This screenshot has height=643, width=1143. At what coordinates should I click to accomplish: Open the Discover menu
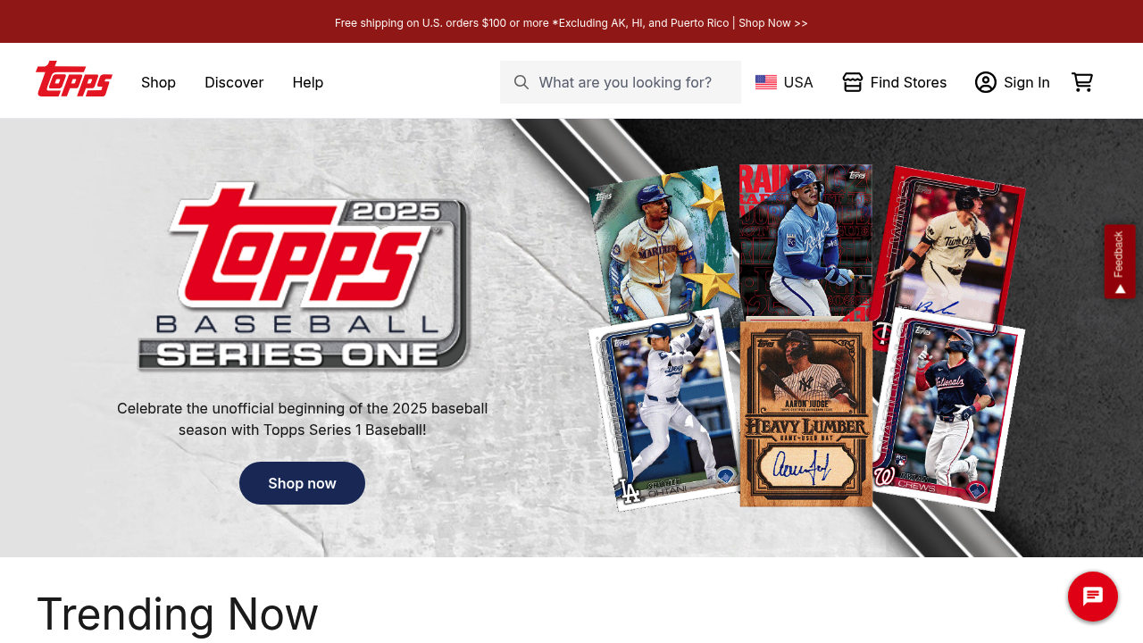pos(234,82)
